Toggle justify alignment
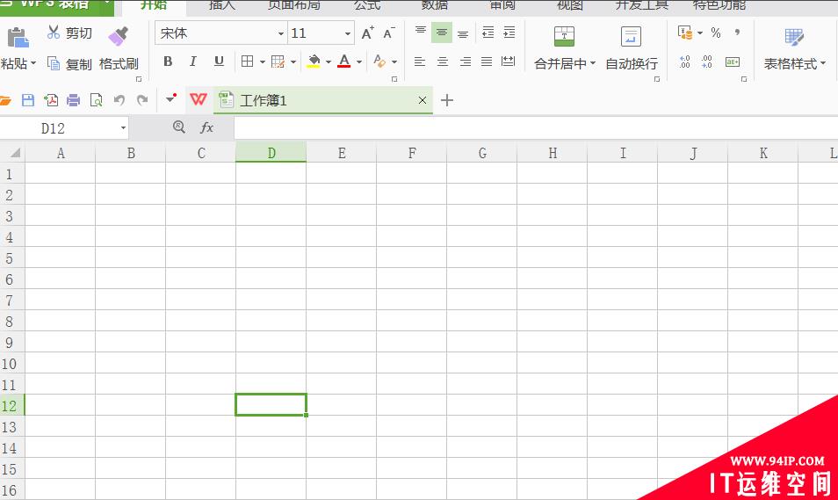 pyautogui.click(x=487, y=62)
